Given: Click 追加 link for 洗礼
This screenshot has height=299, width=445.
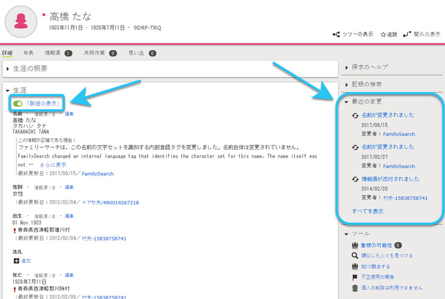Looking at the screenshot, I should click(x=26, y=261).
